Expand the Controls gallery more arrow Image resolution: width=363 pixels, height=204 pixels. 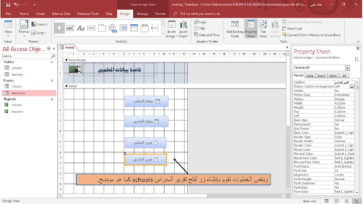pyautogui.click(x=163, y=35)
